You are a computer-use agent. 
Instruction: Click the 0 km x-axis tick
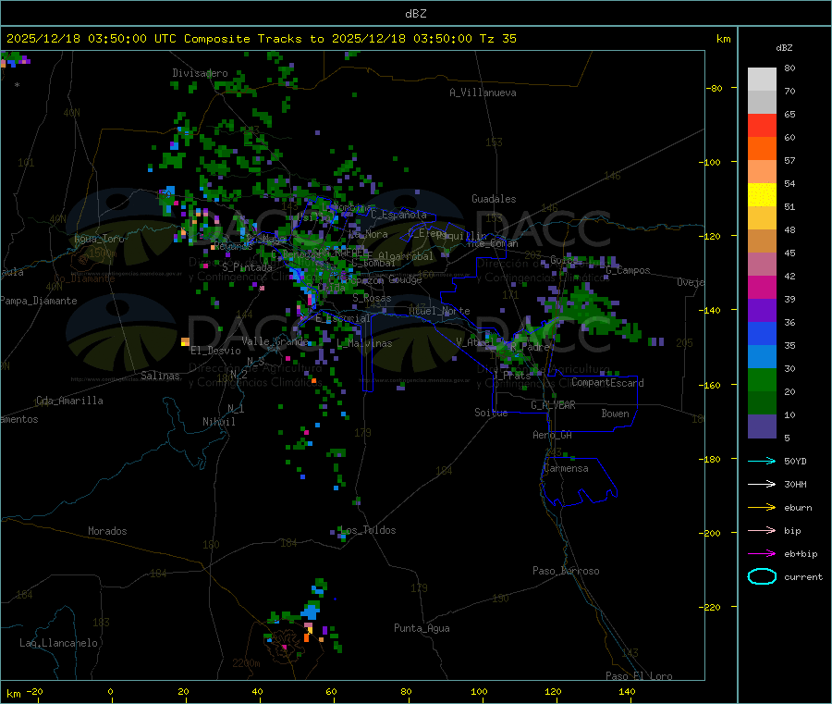[110, 691]
